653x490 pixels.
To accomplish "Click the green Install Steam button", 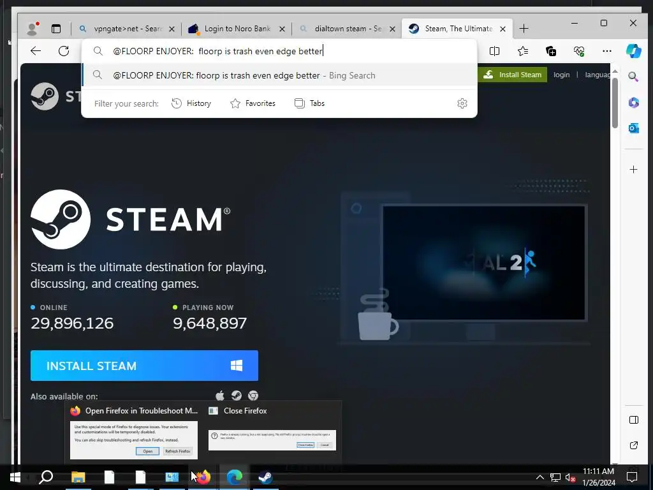I will click(x=513, y=75).
